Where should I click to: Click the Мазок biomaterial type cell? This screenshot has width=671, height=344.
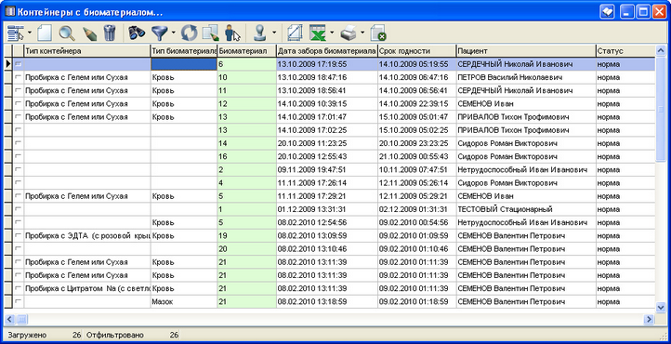184,301
